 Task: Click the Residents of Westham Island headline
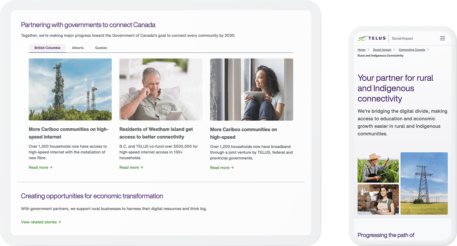tap(156, 133)
